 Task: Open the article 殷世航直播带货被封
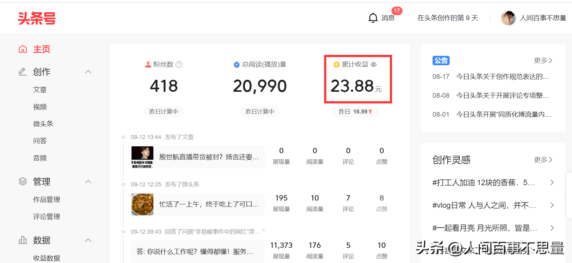pos(209,157)
